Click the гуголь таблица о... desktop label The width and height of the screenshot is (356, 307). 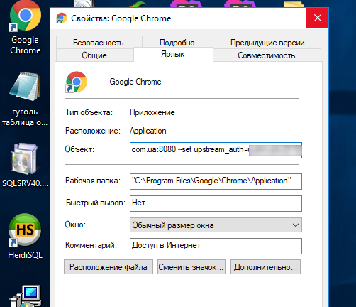(x=25, y=117)
